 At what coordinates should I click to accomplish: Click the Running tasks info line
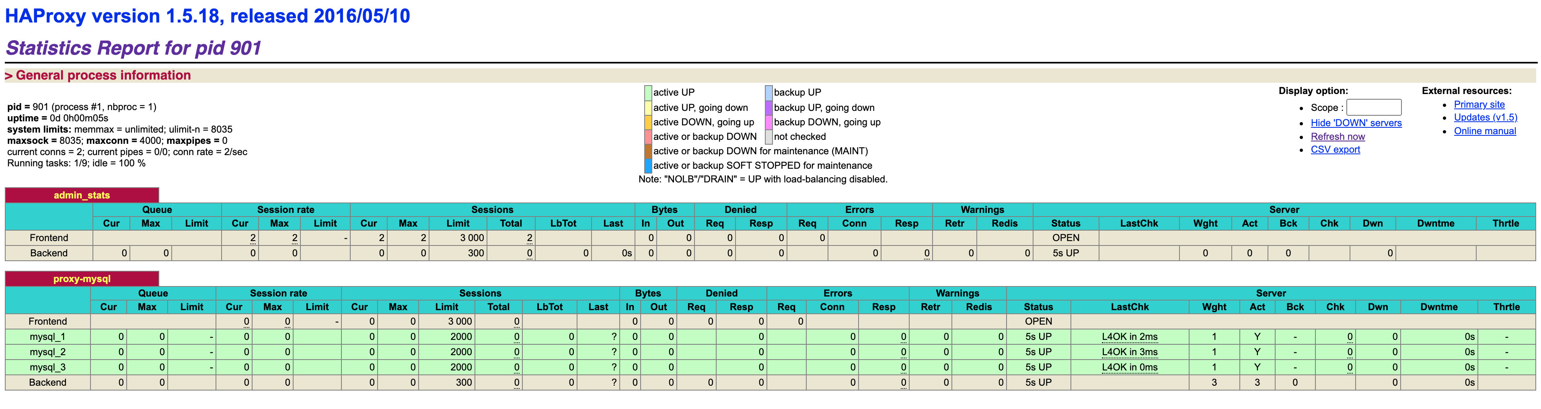(x=76, y=163)
